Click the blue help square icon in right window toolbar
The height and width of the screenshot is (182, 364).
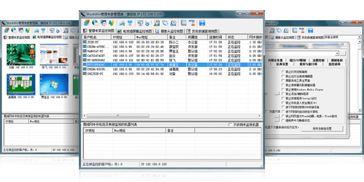(310, 30)
